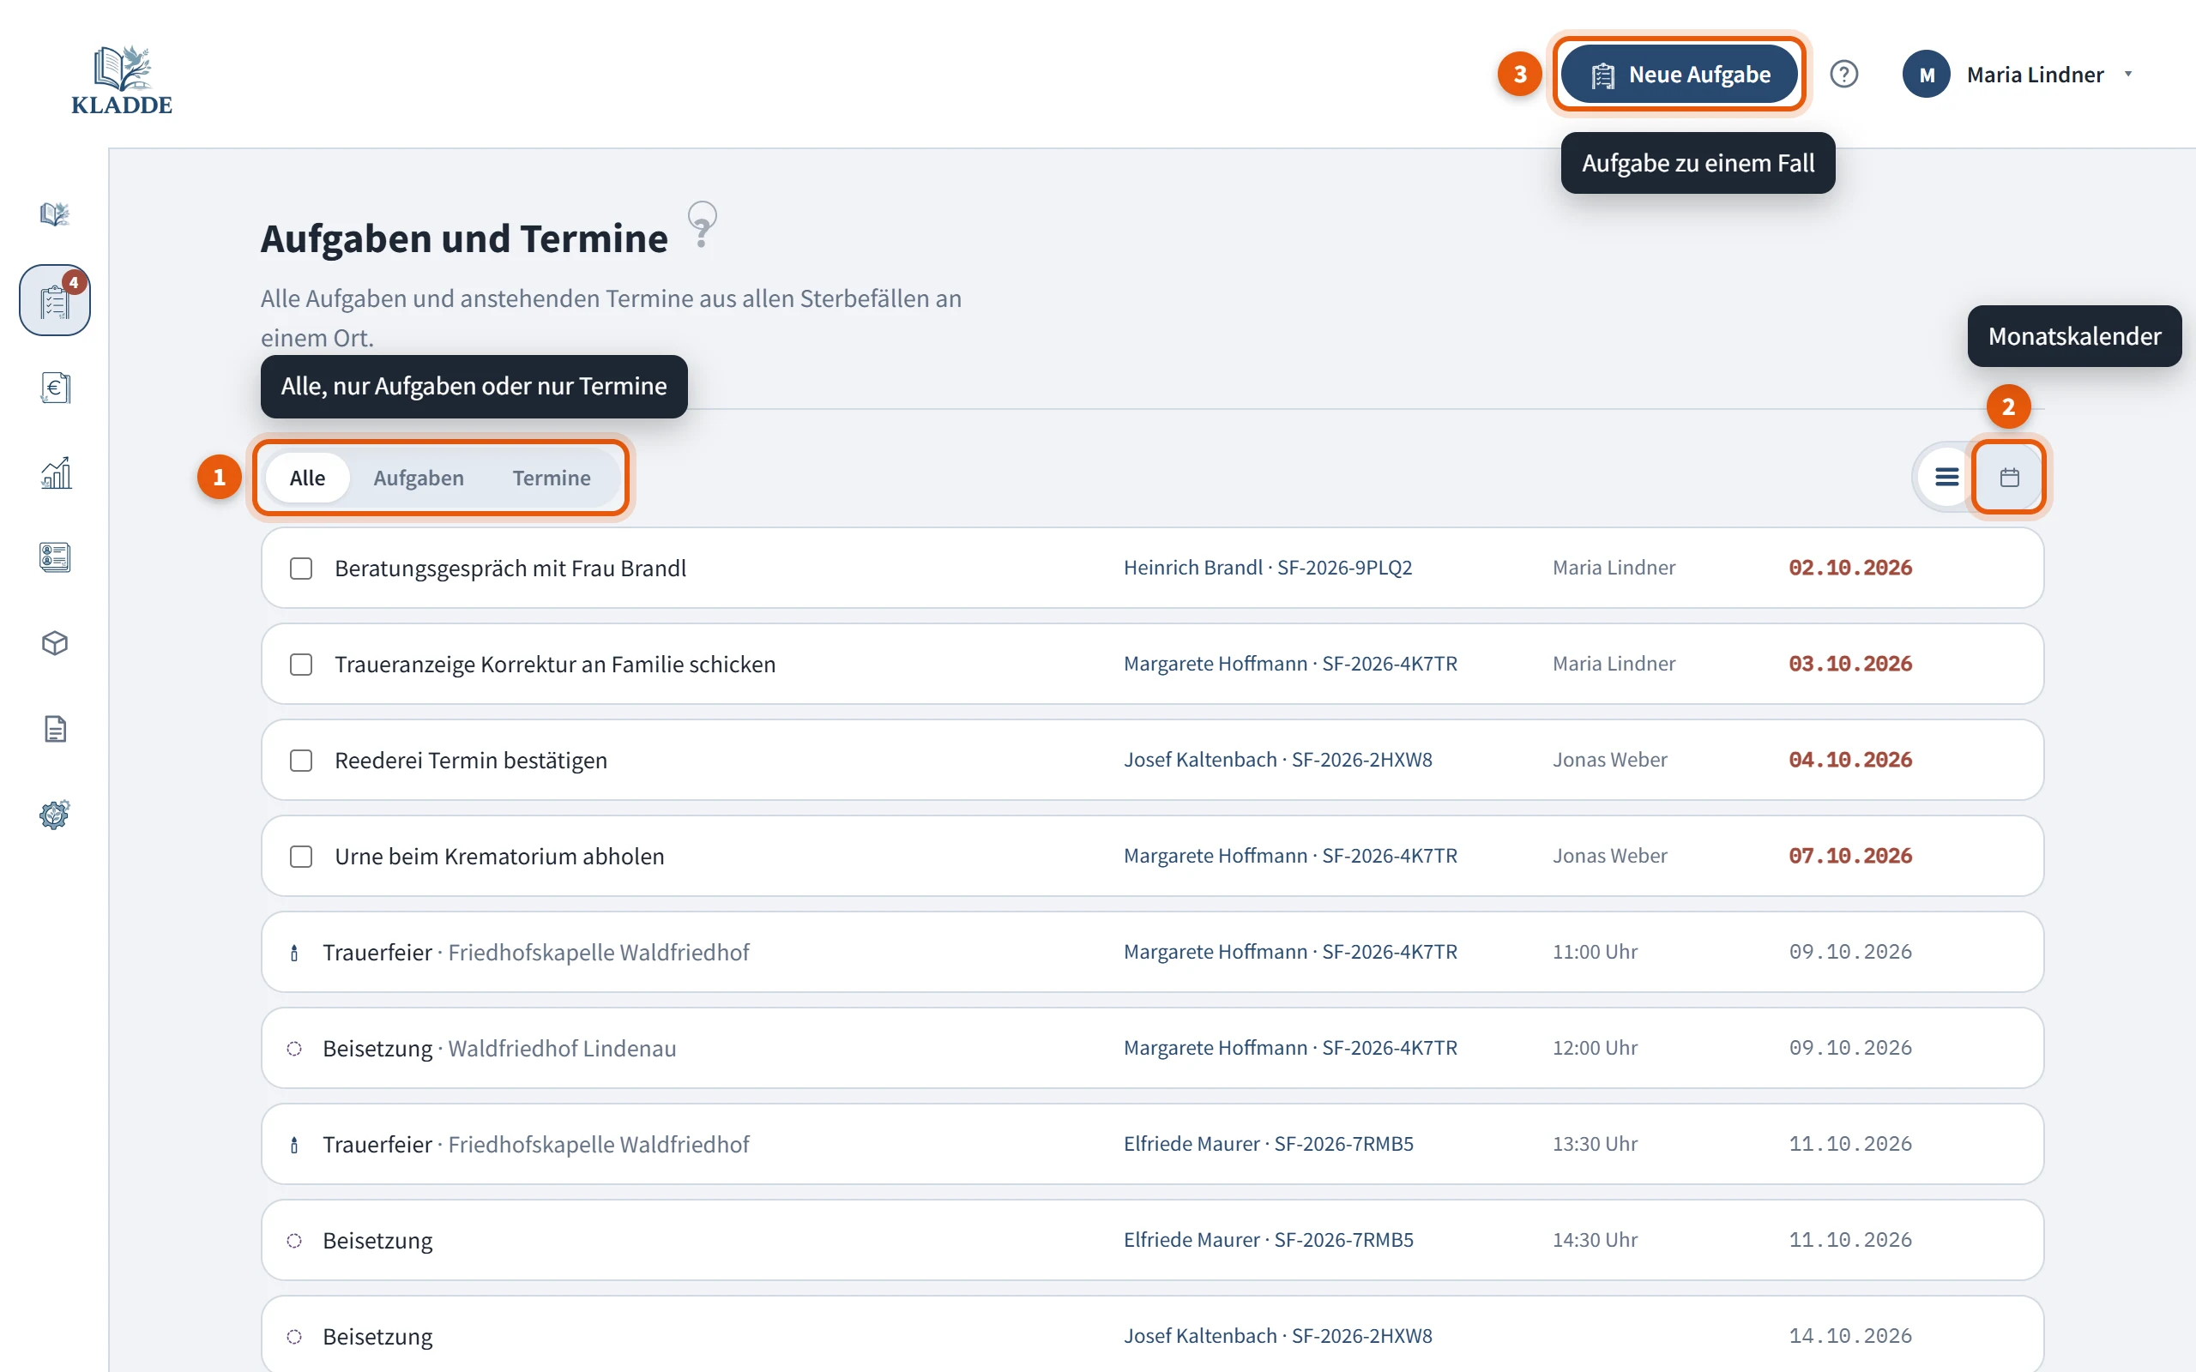The image size is (2196, 1372).
Task: Click the Neue Aufgabe button
Action: pos(1679,75)
